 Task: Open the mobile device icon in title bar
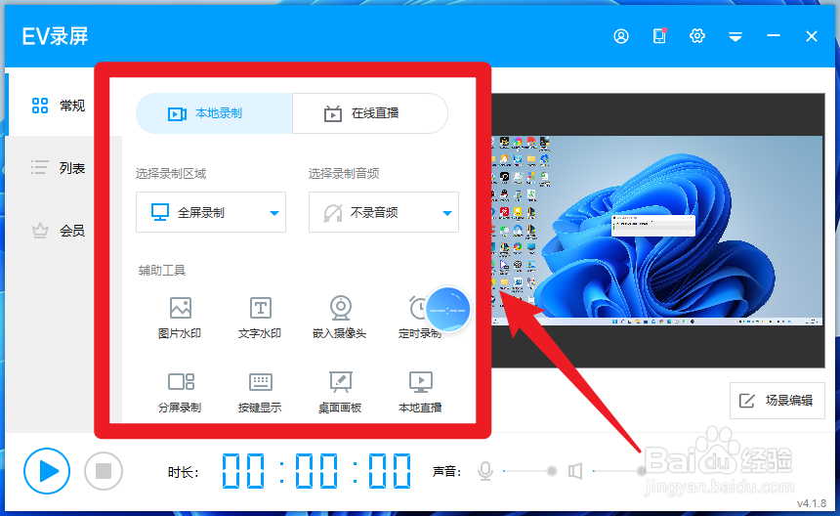(x=659, y=36)
